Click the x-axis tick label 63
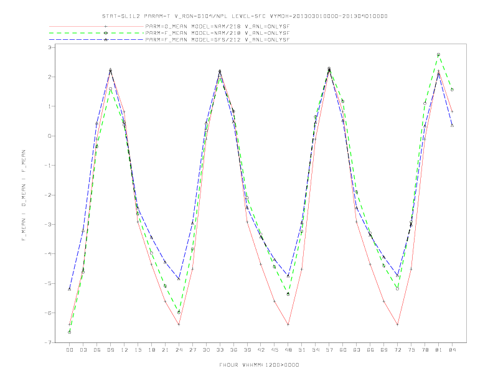Viewport: 493px width, 381px height. pyautogui.click(x=357, y=350)
